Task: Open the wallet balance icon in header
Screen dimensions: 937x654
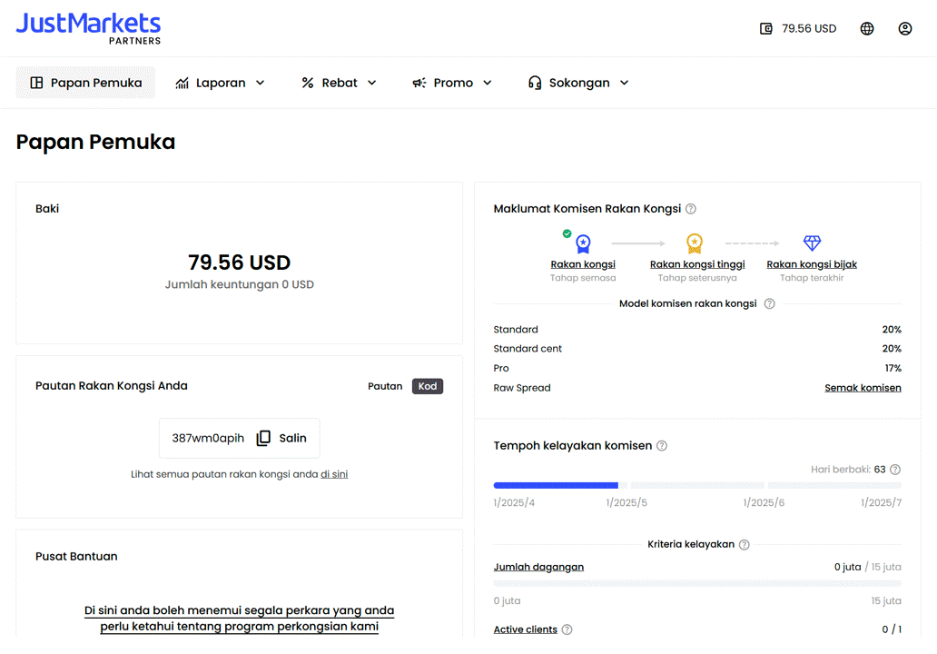Action: click(x=765, y=29)
